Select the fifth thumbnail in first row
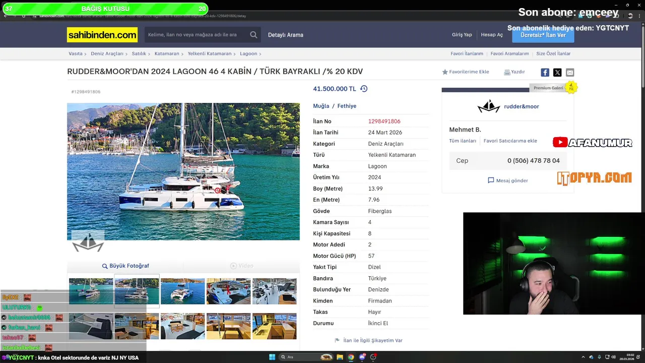This screenshot has height=363, width=645. click(274, 291)
